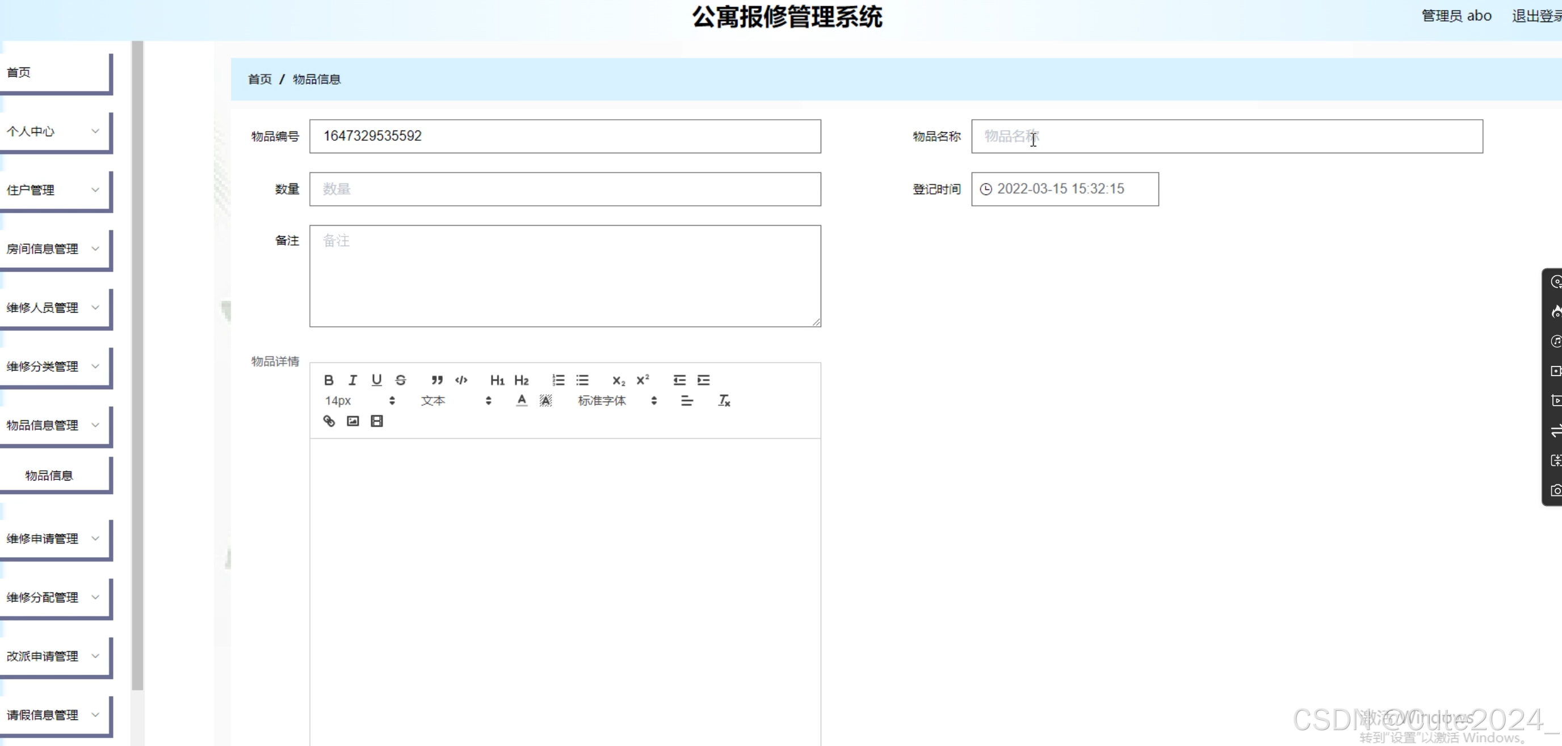The width and height of the screenshot is (1562, 746).
Task: Insert image into the editor
Action: 353,421
